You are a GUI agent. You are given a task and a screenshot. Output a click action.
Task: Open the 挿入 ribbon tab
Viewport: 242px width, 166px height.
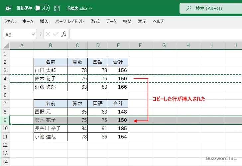[x=44, y=21]
